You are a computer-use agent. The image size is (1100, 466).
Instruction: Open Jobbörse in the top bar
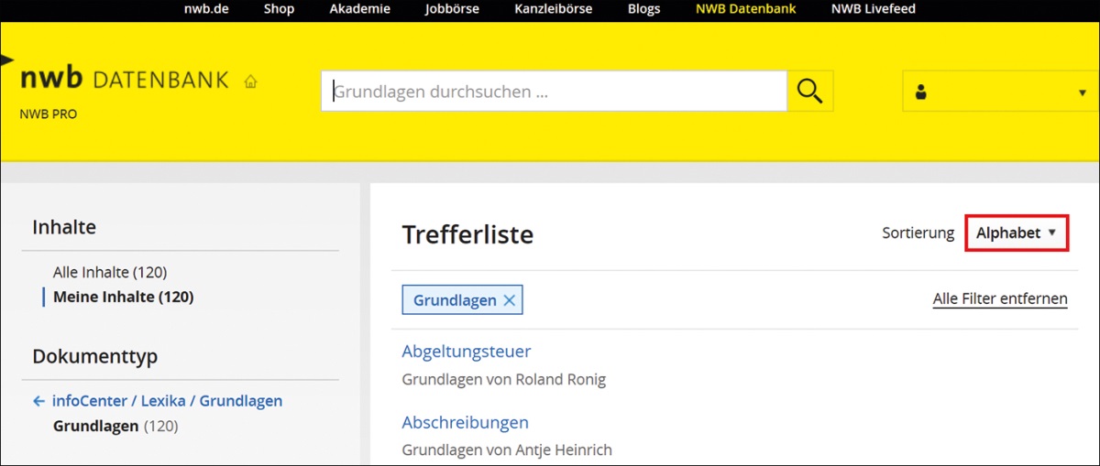tap(452, 9)
